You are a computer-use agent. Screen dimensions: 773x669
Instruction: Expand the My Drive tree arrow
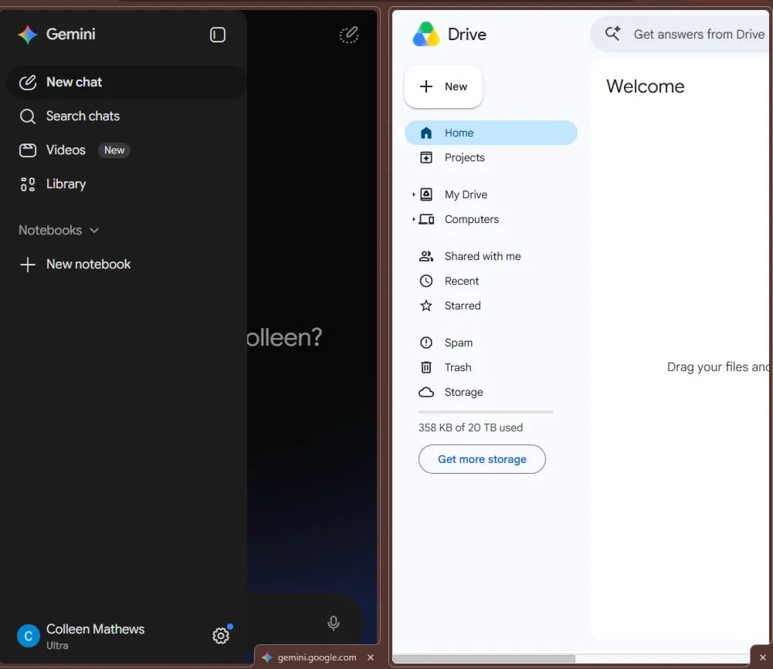414,194
